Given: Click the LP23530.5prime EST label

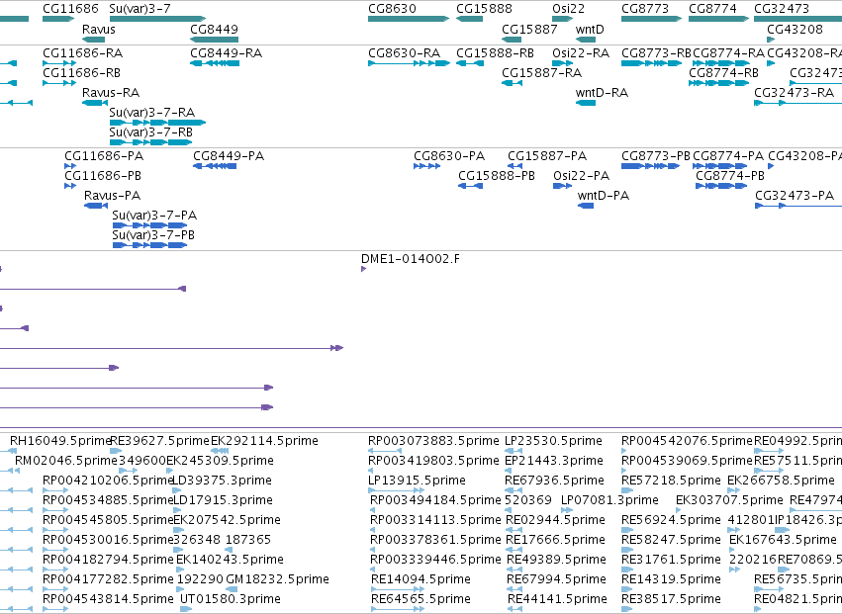Looking at the screenshot, I should click(554, 441).
